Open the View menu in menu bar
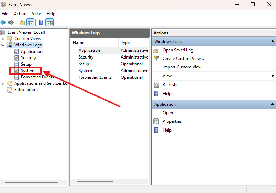This screenshot has height=193, width=276. pyautogui.click(x=36, y=14)
